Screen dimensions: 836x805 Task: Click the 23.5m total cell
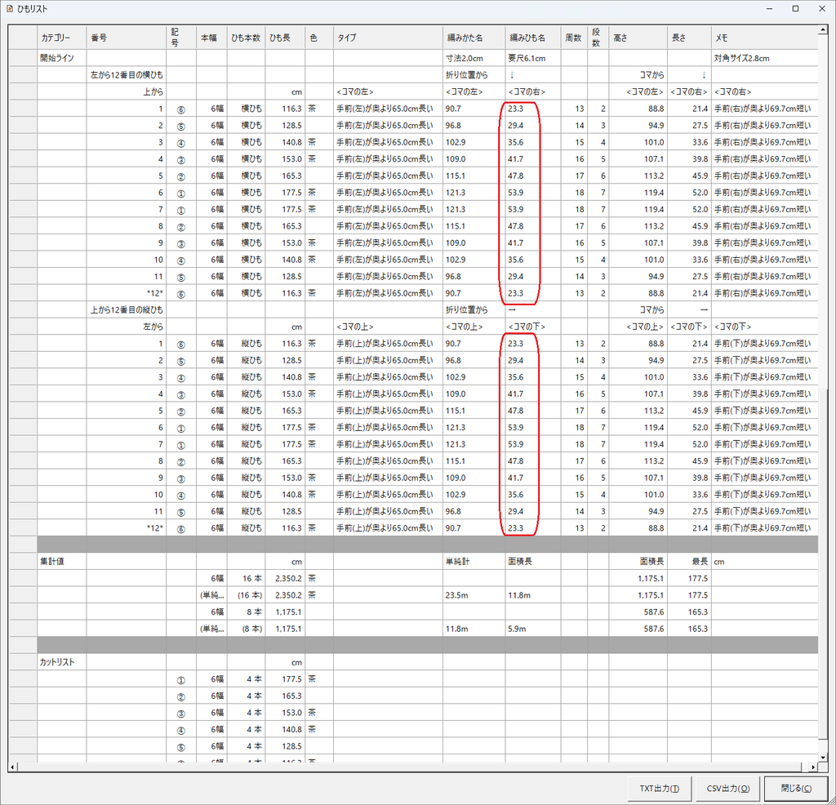pyautogui.click(x=474, y=595)
